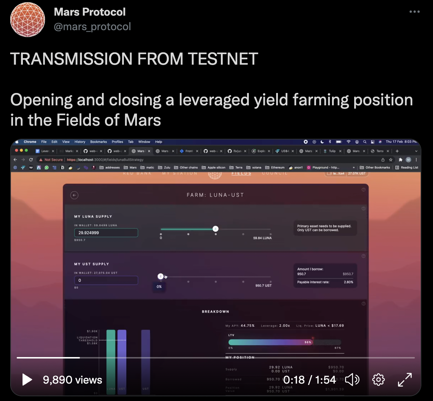The width and height of the screenshot is (433, 401).
Task: Click the Apple menu icon
Action: (x=17, y=142)
